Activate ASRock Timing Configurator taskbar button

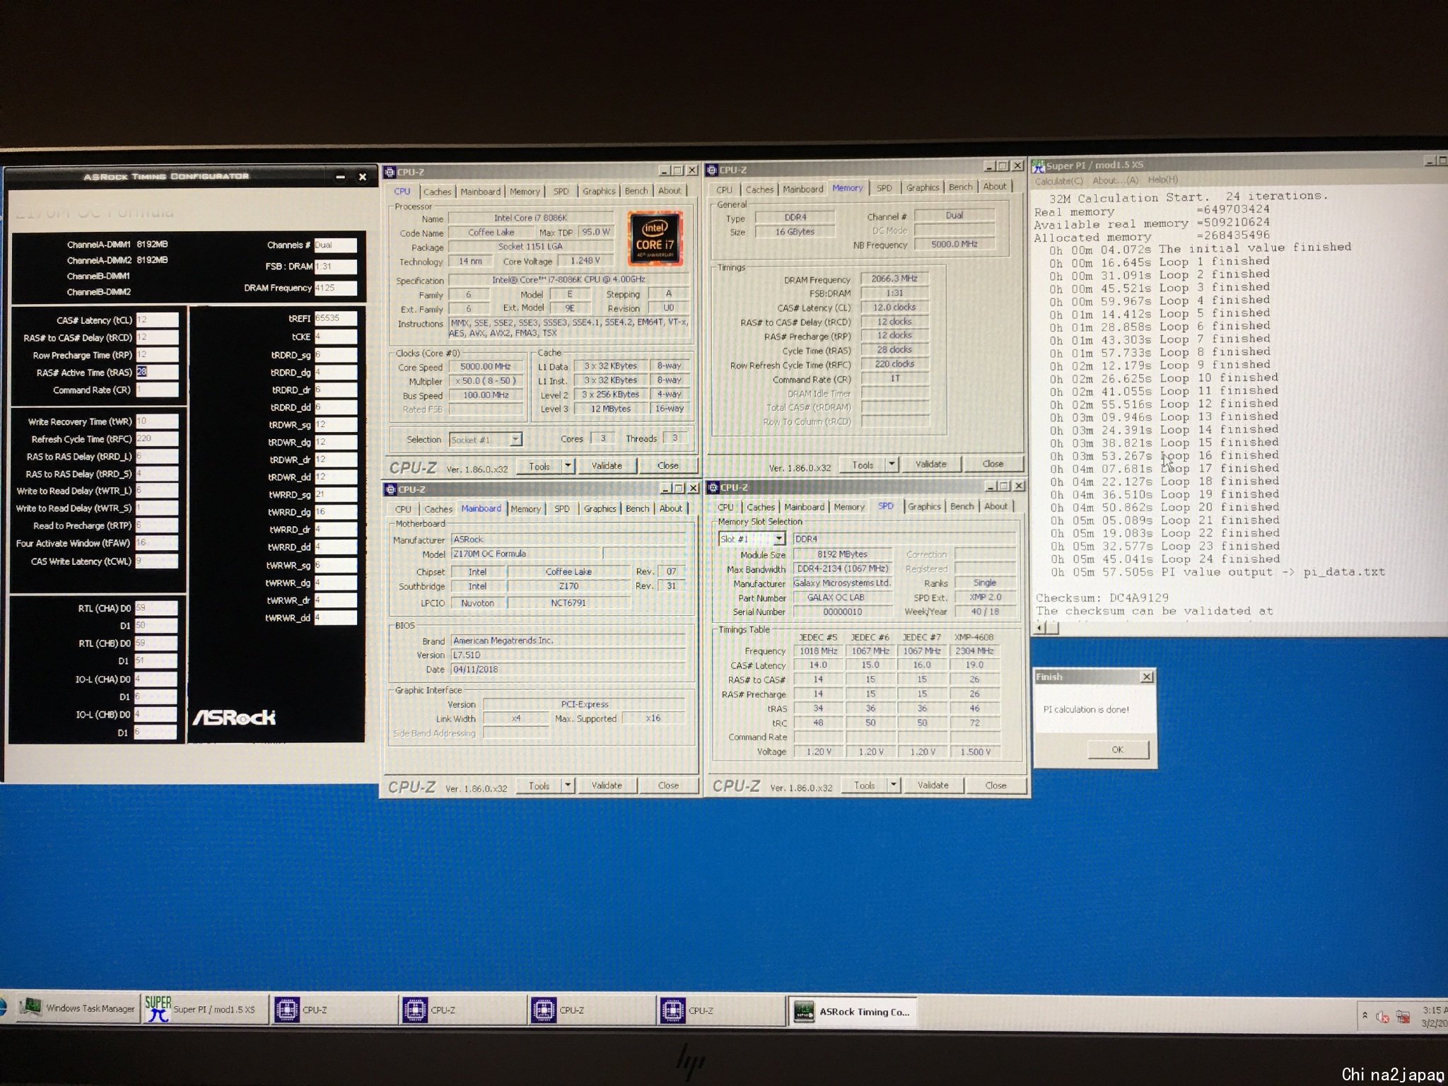(852, 1012)
